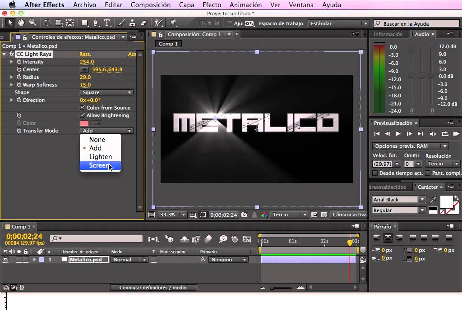The image size is (462, 310).
Task: Enable Desde tiempo act. checkbox
Action: pyautogui.click(x=375, y=173)
